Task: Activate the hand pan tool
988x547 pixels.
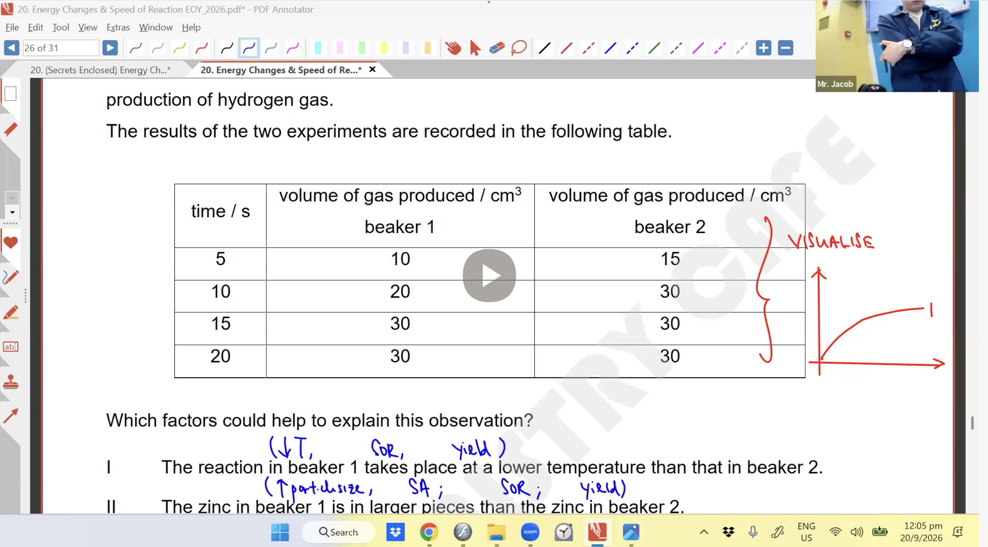Action: (x=453, y=48)
